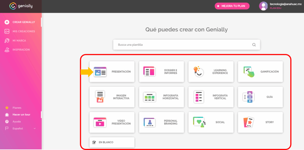Create a blank En Blanco genially
Viewport: 304px width, 150px height.
coord(112,142)
